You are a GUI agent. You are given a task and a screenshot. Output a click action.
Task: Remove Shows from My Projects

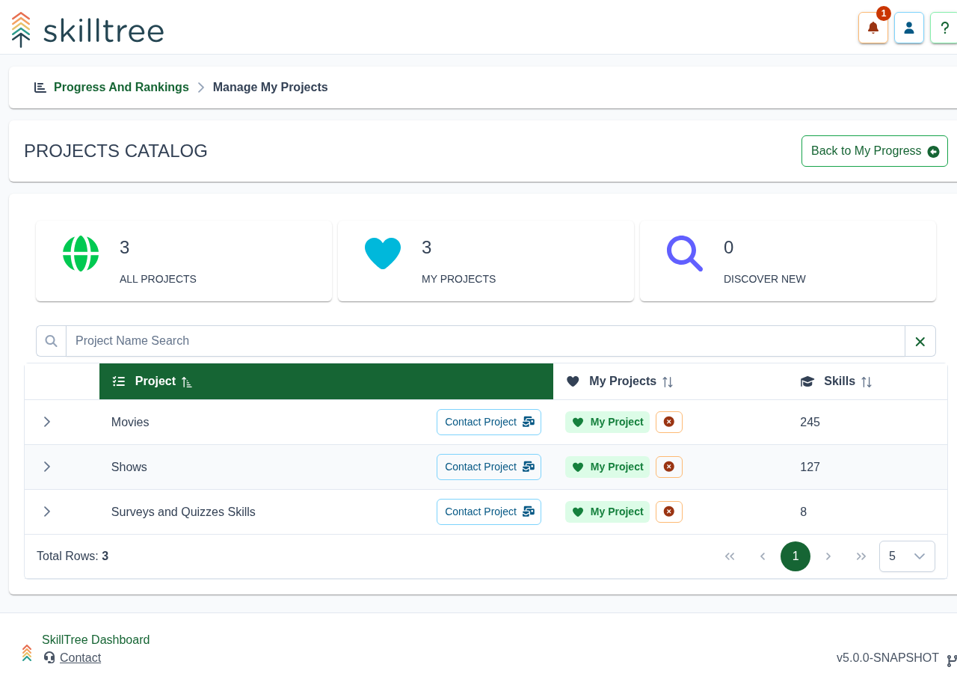click(668, 467)
